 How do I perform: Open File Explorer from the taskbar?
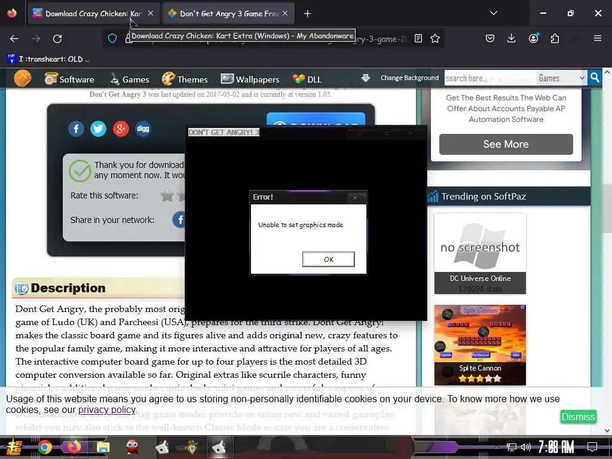[103, 447]
